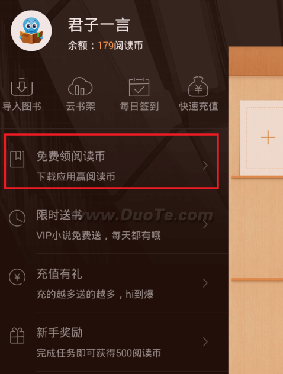Expand 免费领阅读币 using its right chevron
This screenshot has height=374, width=283.
205,165
